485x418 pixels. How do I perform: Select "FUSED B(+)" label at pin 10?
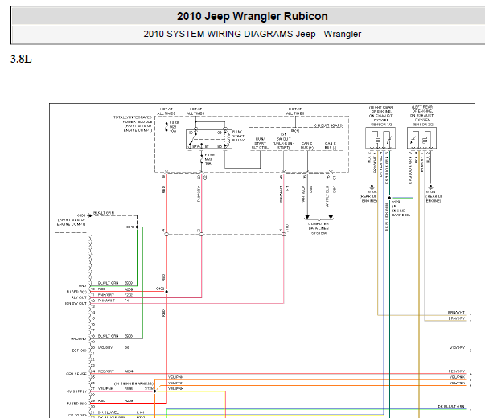pyautogui.click(x=76, y=292)
